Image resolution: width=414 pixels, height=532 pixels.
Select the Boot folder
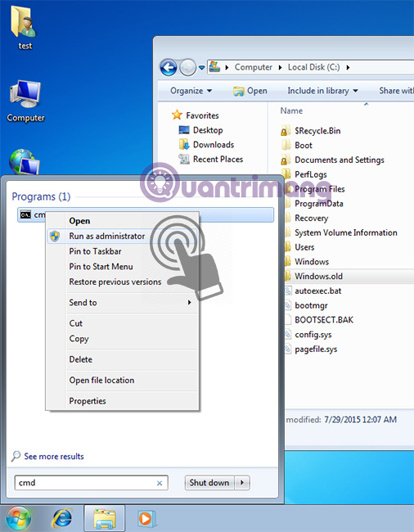click(x=297, y=145)
